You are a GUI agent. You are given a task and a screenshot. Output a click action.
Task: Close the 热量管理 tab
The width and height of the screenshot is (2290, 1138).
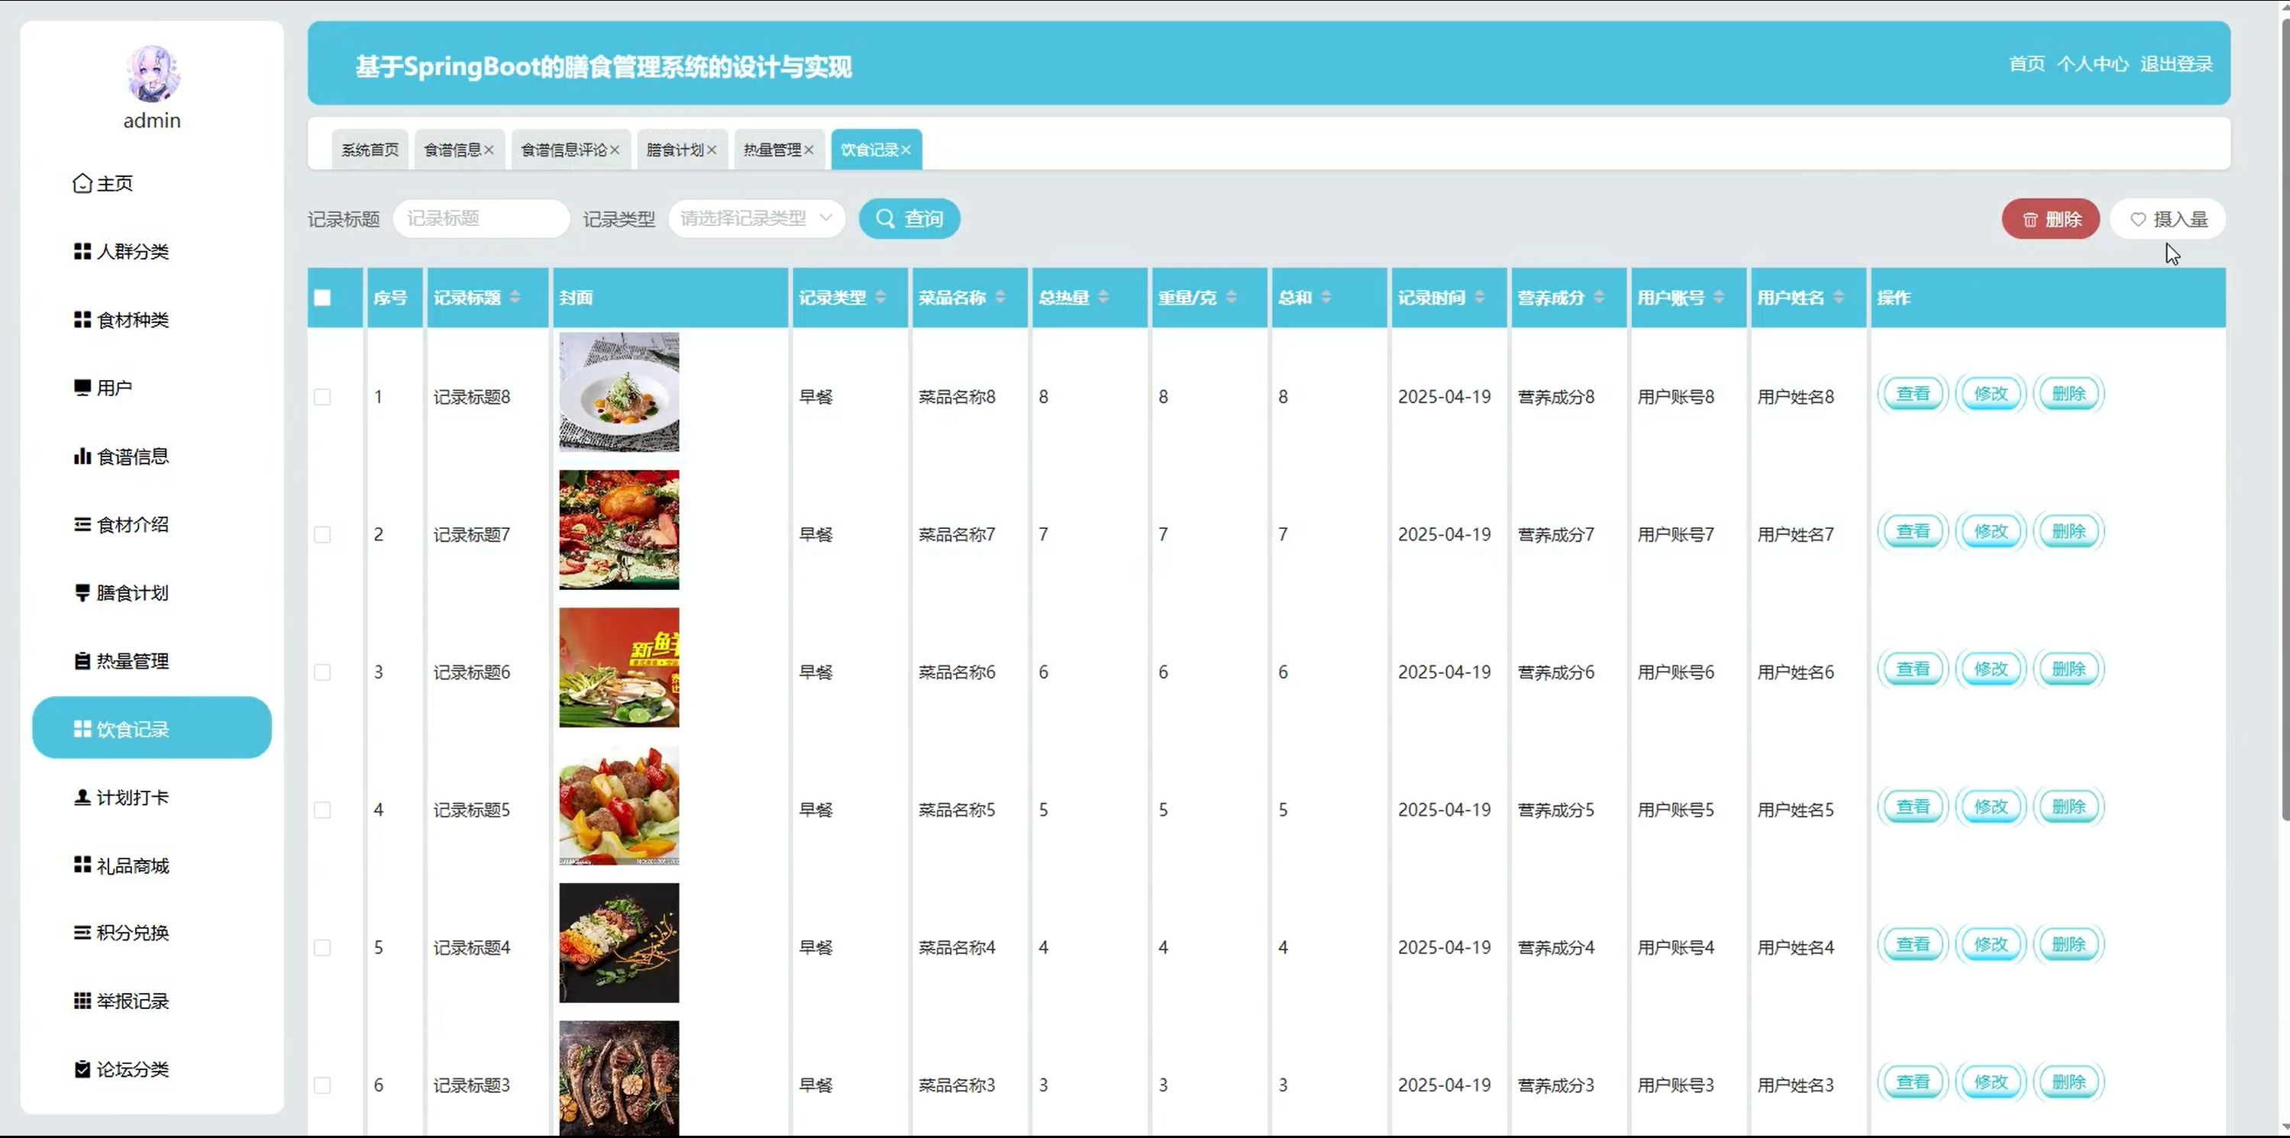click(x=809, y=150)
